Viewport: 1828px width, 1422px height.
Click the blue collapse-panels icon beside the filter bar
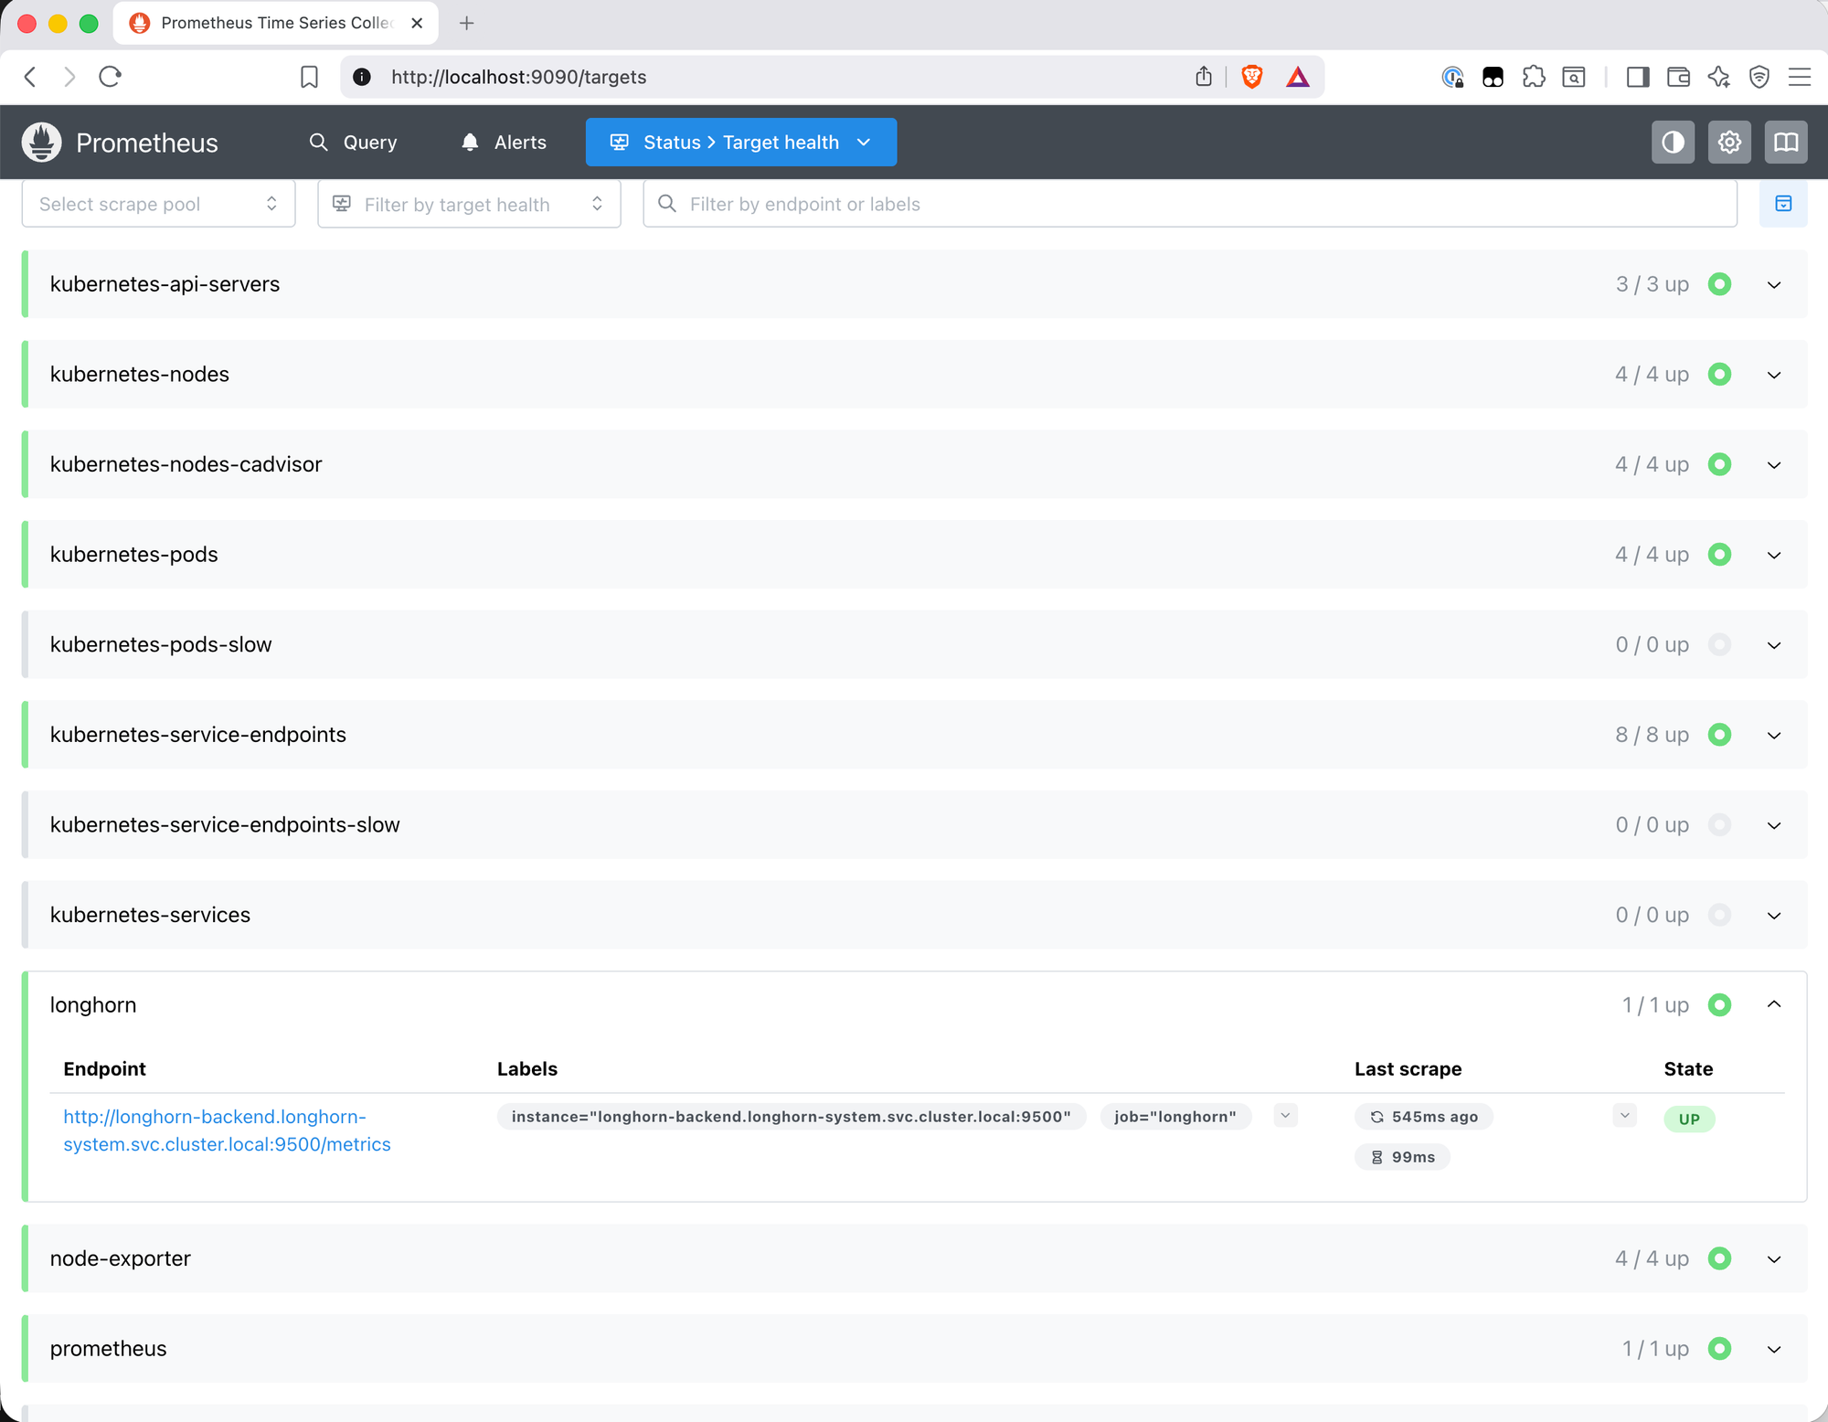(x=1783, y=203)
